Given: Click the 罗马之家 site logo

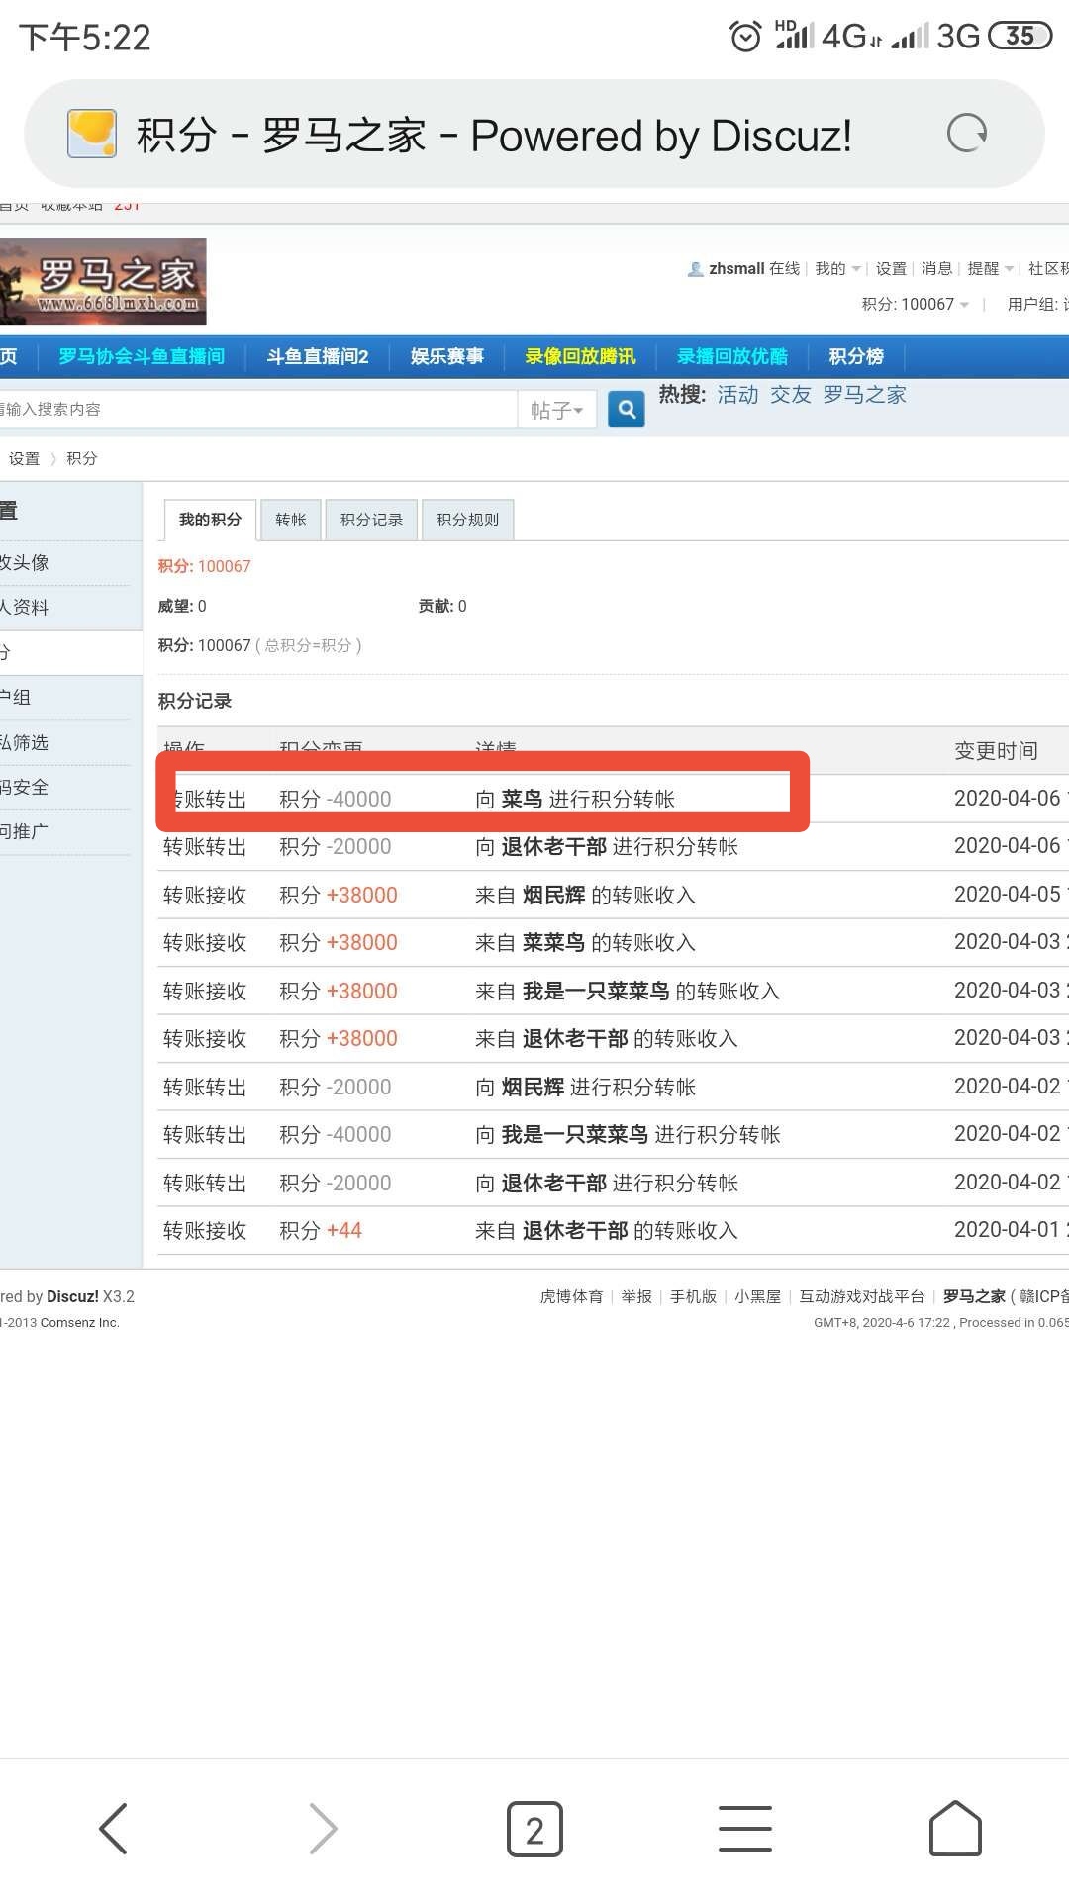Looking at the screenshot, I should (x=103, y=281).
